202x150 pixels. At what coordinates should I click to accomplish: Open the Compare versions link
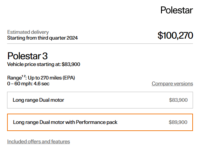point(172,84)
